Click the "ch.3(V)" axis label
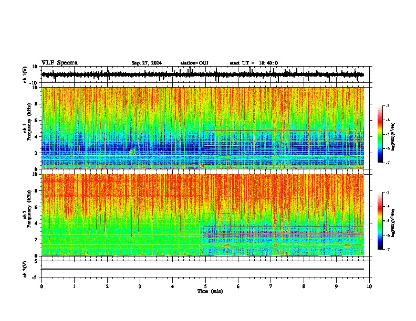416x321 pixels. pyautogui.click(x=25, y=269)
